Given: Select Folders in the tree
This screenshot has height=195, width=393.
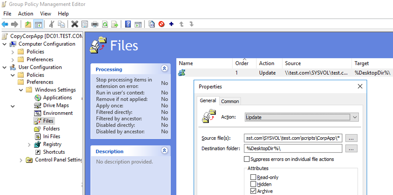Looking at the screenshot, I should point(51,129).
